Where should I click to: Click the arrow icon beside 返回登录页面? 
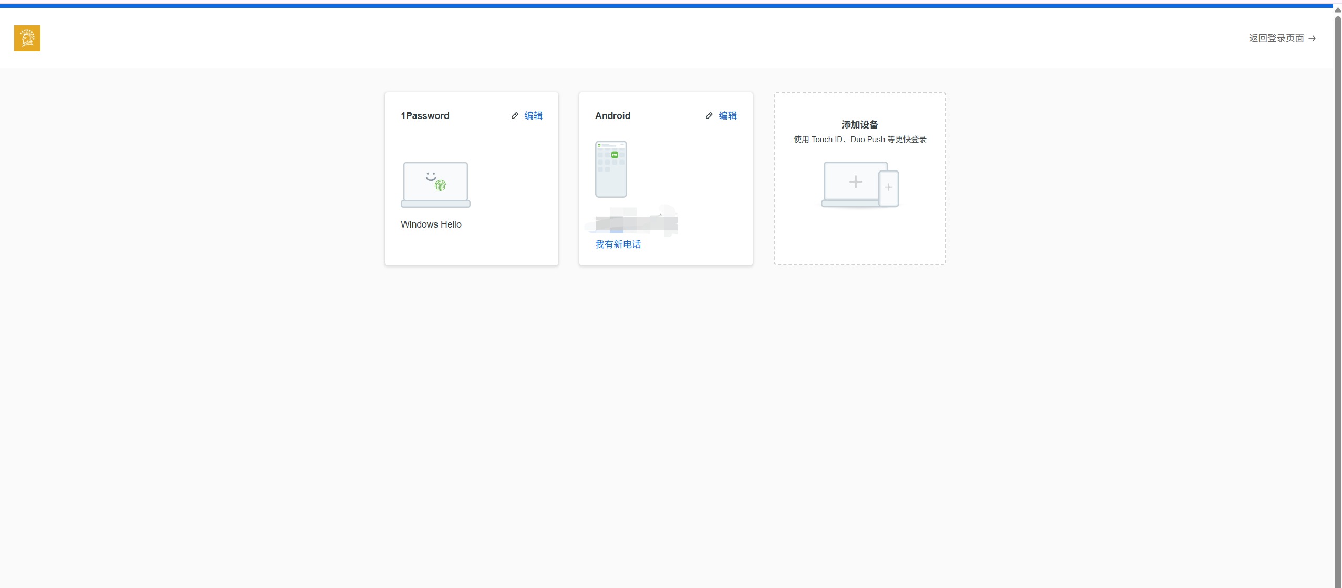pyautogui.click(x=1312, y=38)
